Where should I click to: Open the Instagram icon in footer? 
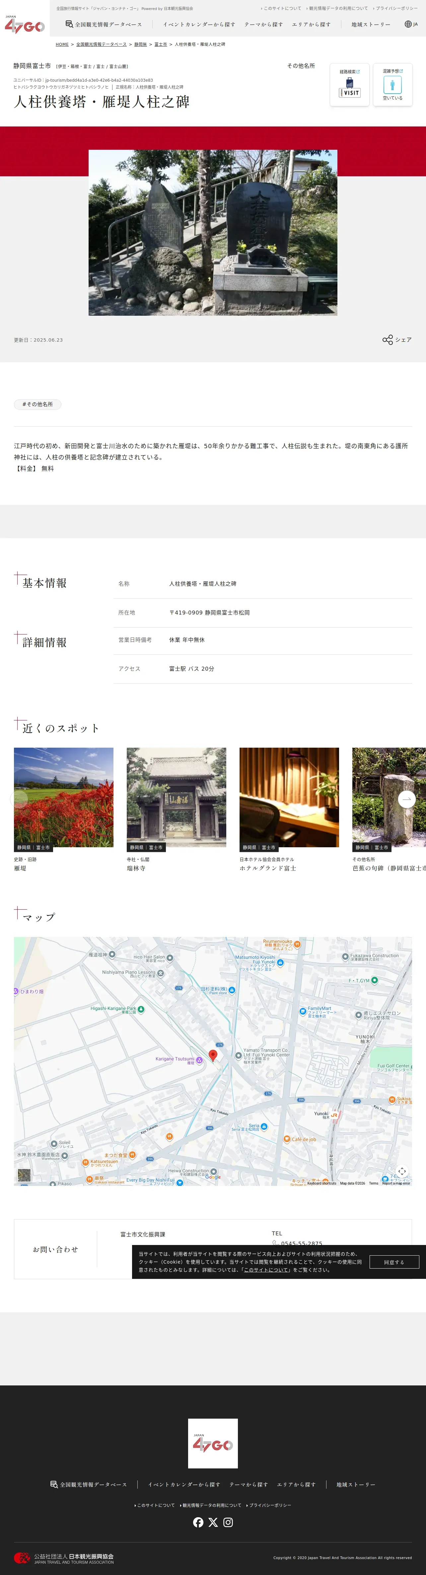228,1522
